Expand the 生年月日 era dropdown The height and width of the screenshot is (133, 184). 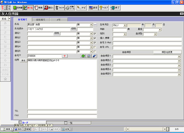click(x=125, y=25)
